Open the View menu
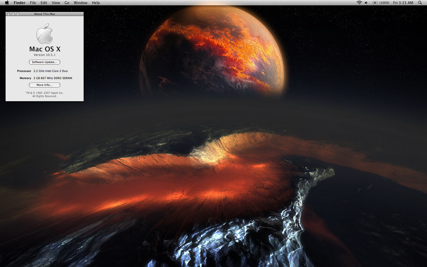 point(56,3)
